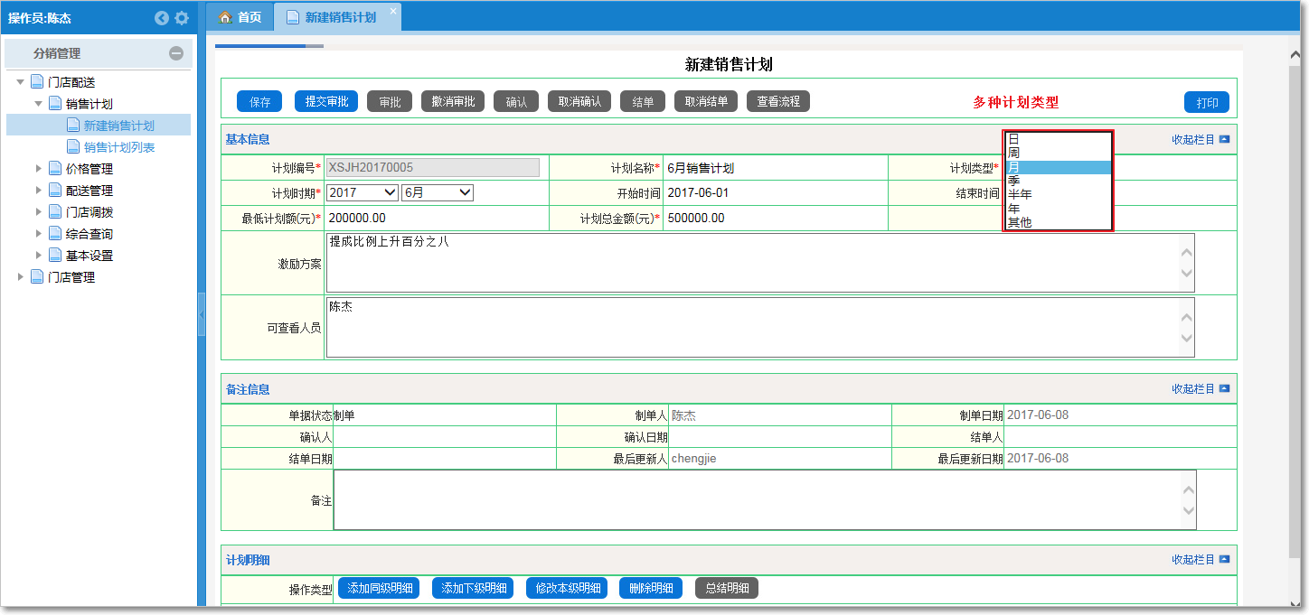Collapse 分销管理 panel using the minus icon
Image resolution: width=1309 pixels, height=615 pixels.
point(177,52)
